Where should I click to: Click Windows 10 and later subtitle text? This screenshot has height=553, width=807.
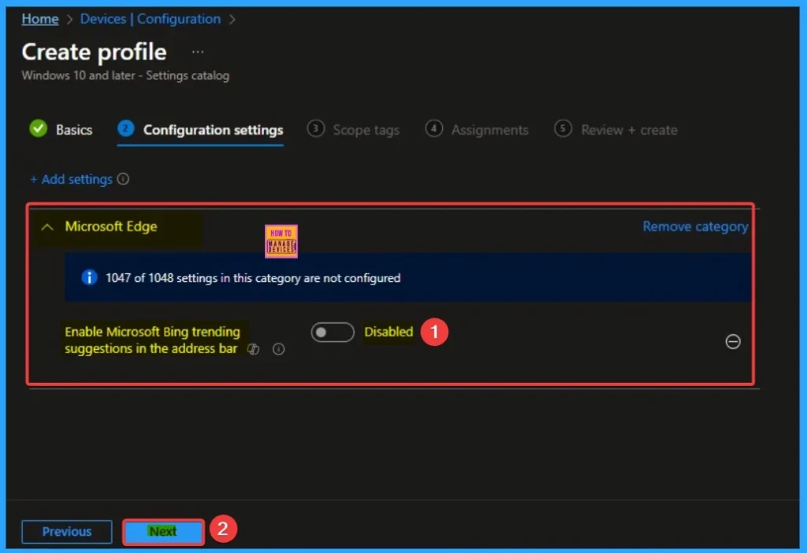click(125, 76)
